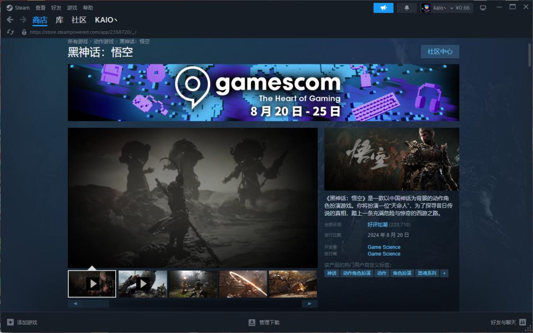
Task: Click the thumbnail strip scrollbar handle
Action: (96, 304)
